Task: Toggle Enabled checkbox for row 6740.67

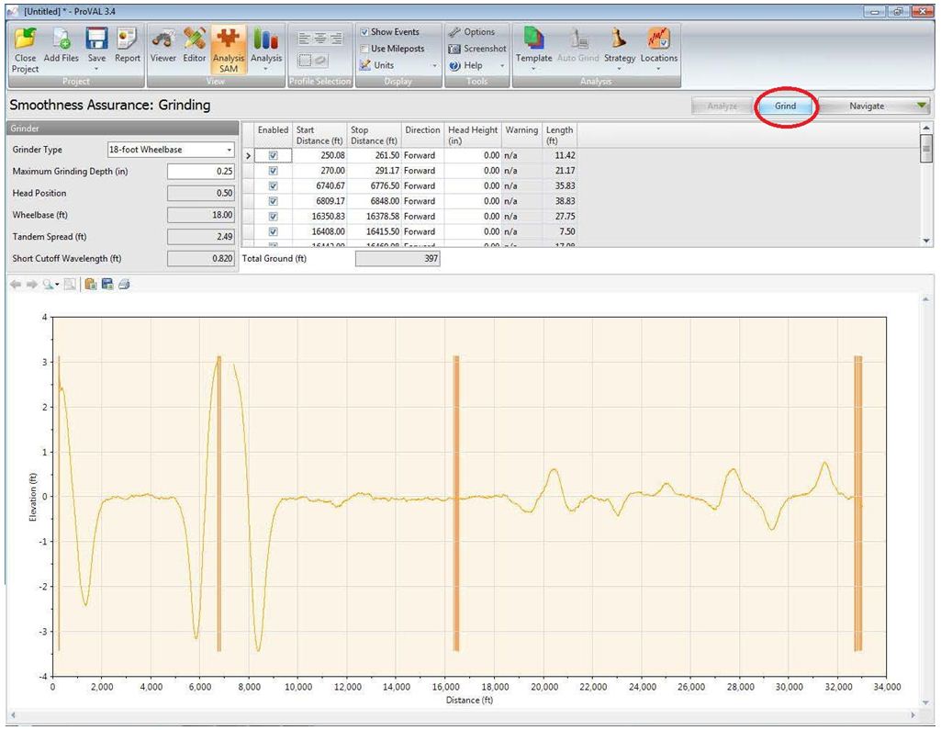Action: point(273,186)
